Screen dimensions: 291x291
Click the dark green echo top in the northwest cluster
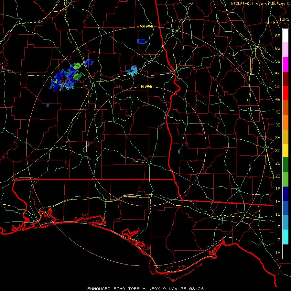[78, 76]
